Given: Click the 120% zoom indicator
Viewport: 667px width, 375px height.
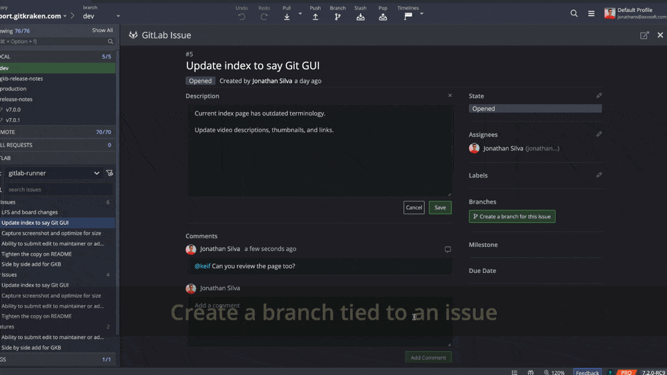Looking at the screenshot, I should [x=554, y=372].
